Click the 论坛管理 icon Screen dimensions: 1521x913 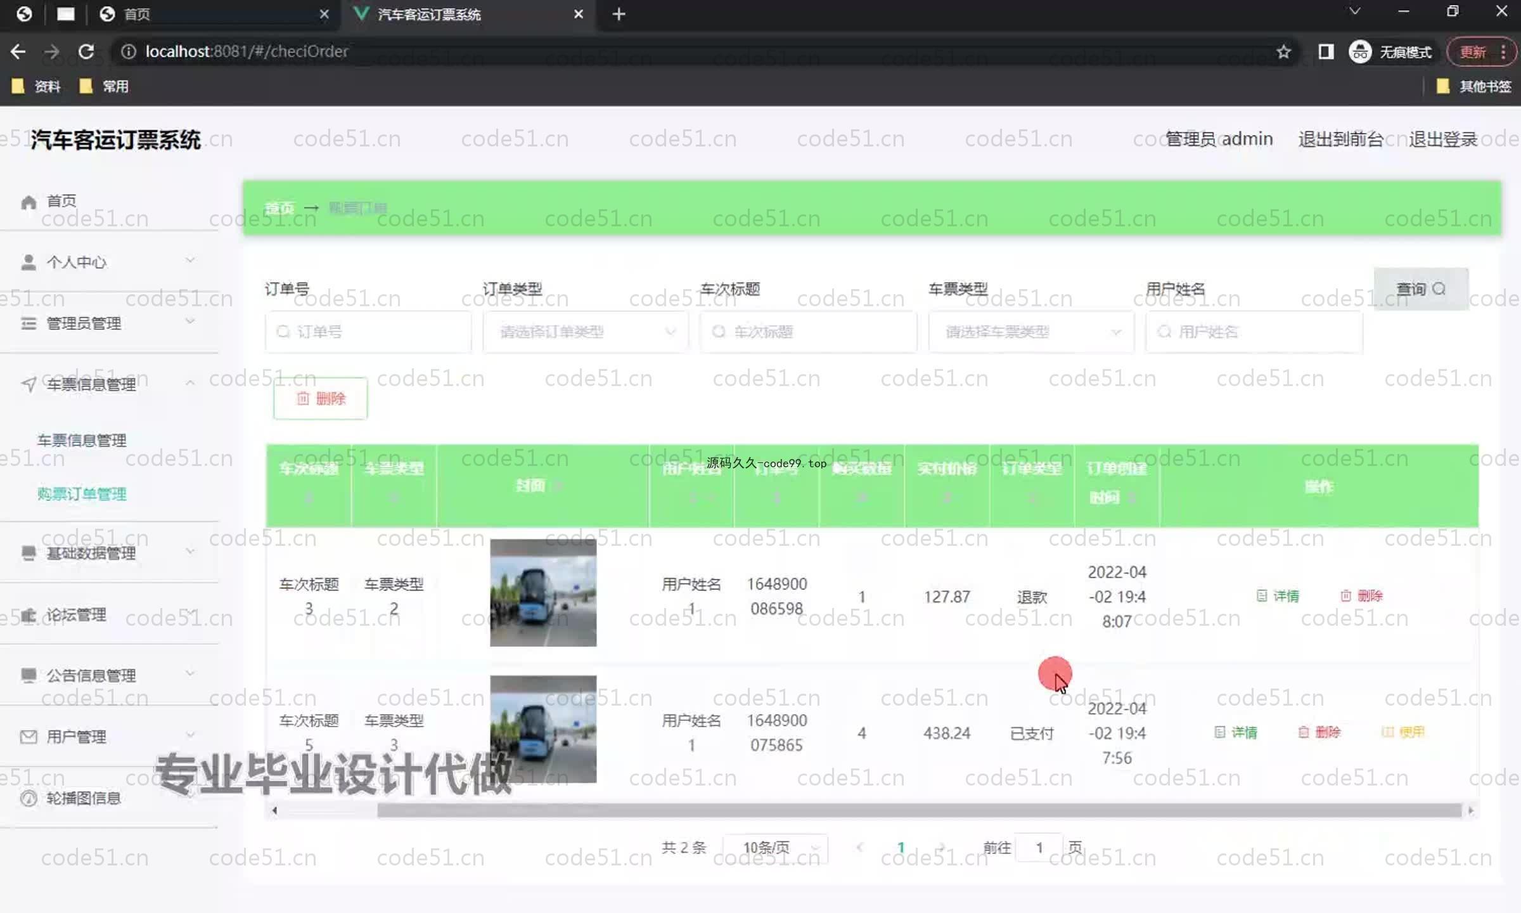pos(29,614)
